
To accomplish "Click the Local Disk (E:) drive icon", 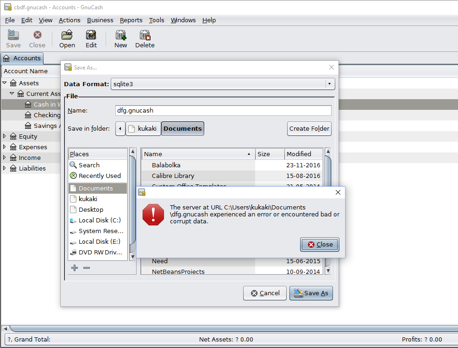I will pyautogui.click(x=73, y=242).
